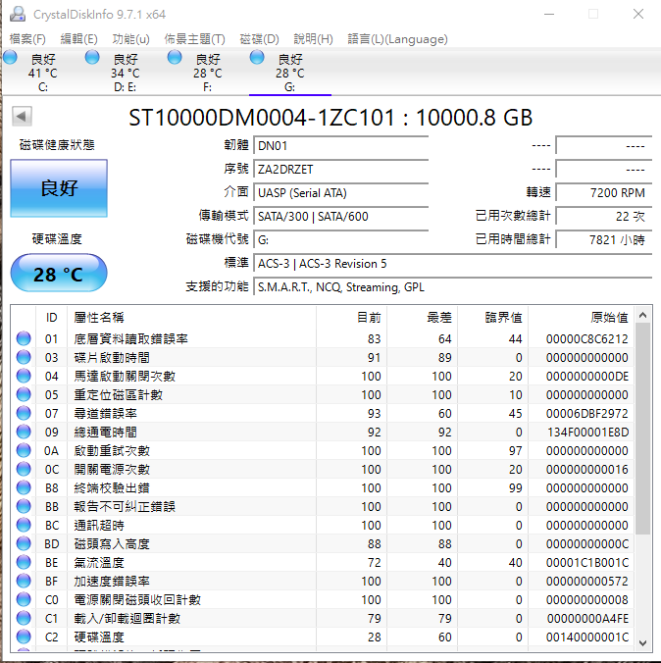Viewport: 661px width, 663px height.
Task: Click the status orb of attribute C2
Action: pyautogui.click(x=24, y=637)
